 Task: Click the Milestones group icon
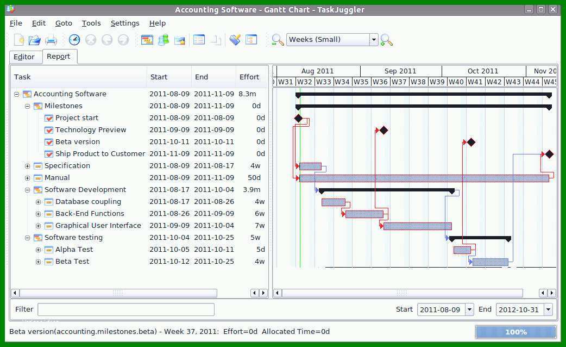(x=38, y=106)
